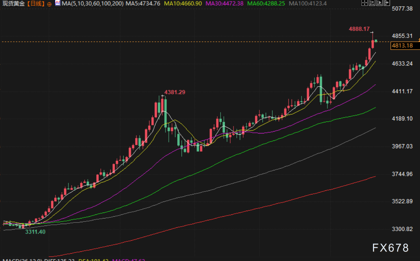The width and height of the screenshot is (420, 261).
Task: Click the 4888.17 high price marker
Action: pyautogui.click(x=359, y=28)
